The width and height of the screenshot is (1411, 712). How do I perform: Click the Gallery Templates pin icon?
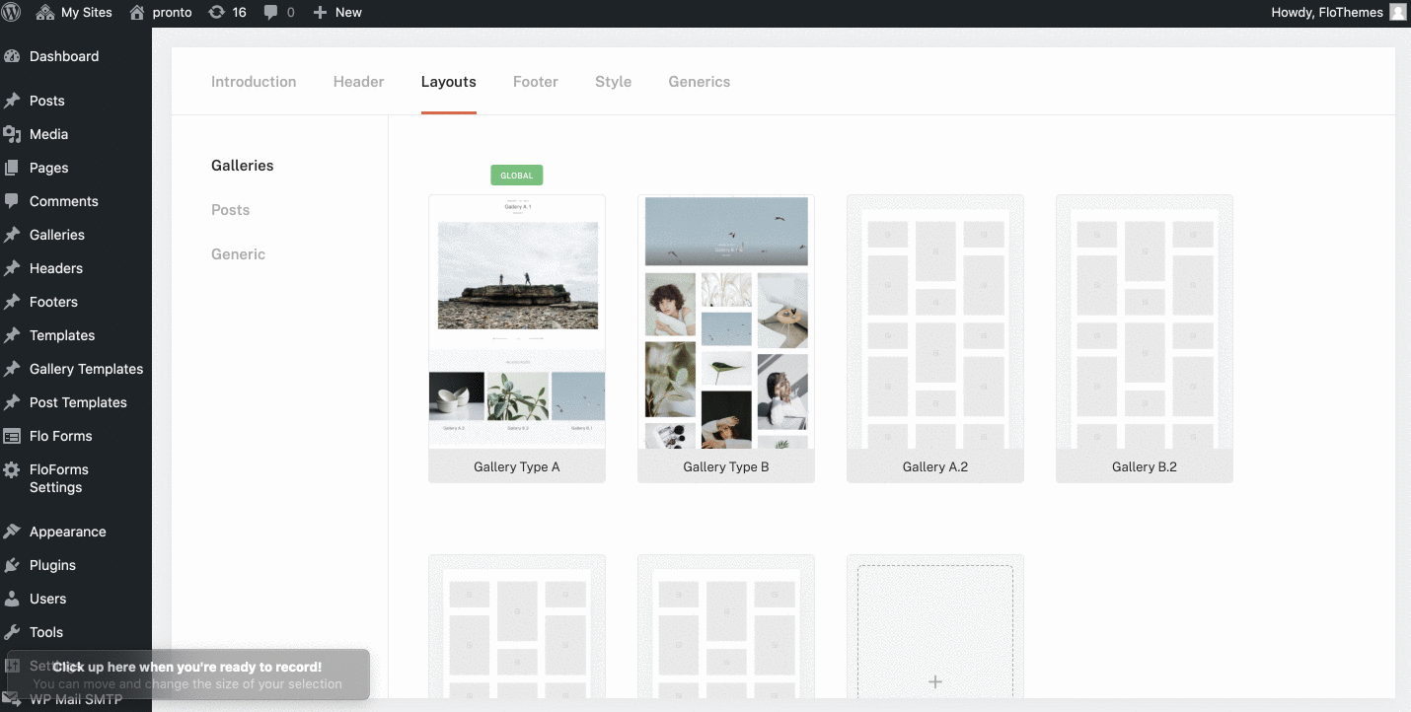point(12,369)
